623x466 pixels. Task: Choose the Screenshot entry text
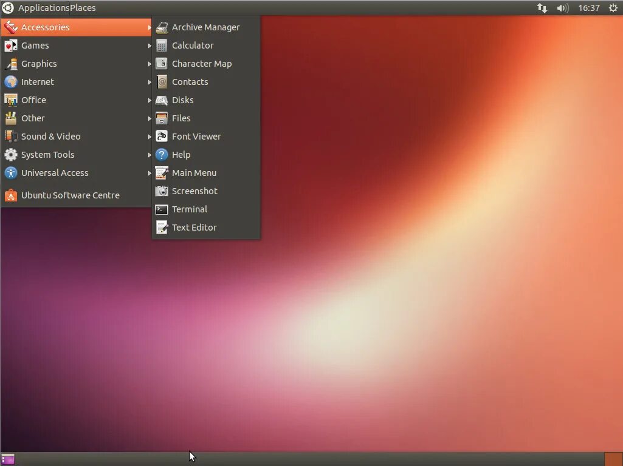[194, 191]
